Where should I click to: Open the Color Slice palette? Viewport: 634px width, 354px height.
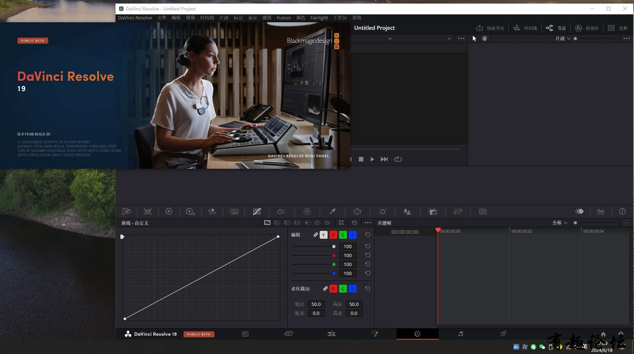(282, 211)
